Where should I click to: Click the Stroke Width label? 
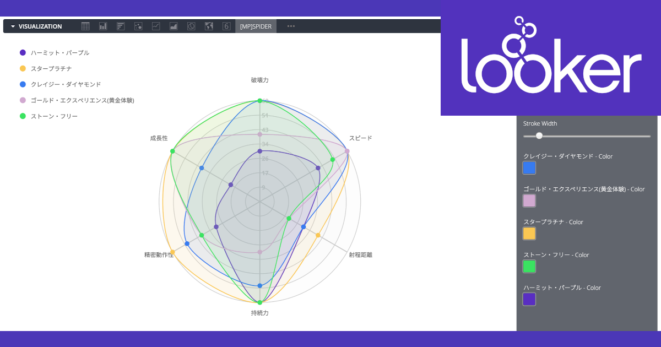click(x=540, y=124)
